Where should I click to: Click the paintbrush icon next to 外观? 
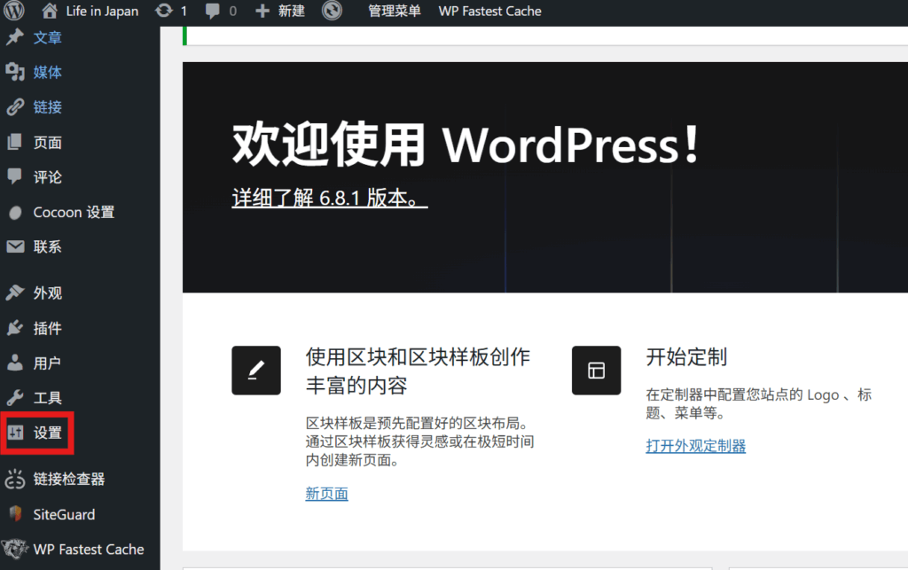click(15, 293)
